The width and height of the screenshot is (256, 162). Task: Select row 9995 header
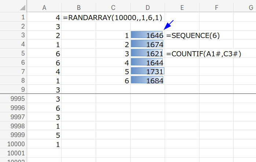point(14,99)
